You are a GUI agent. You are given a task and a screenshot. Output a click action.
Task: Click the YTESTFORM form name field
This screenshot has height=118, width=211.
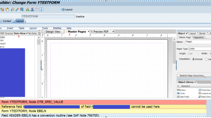pos(48,16)
